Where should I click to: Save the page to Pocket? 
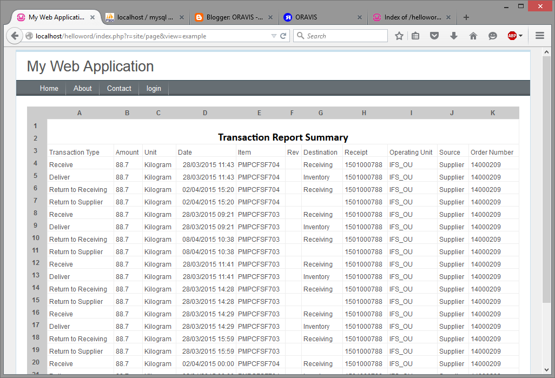pyautogui.click(x=434, y=36)
